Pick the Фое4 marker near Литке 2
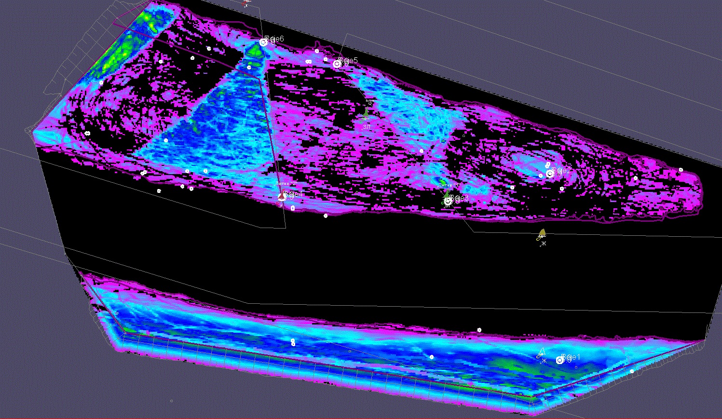The width and height of the screenshot is (722, 419). (x=282, y=197)
